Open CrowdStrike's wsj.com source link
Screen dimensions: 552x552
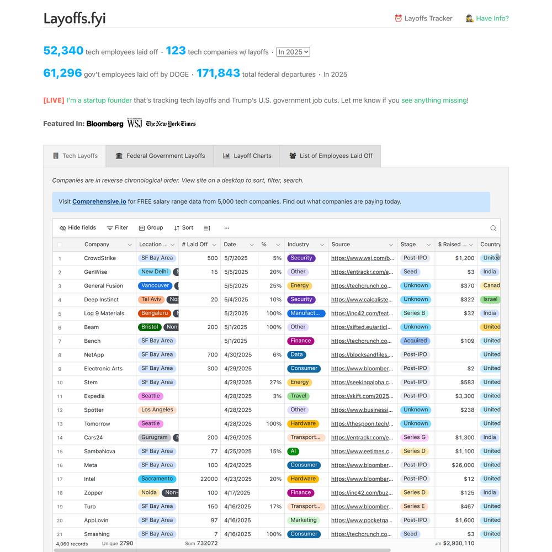click(363, 258)
